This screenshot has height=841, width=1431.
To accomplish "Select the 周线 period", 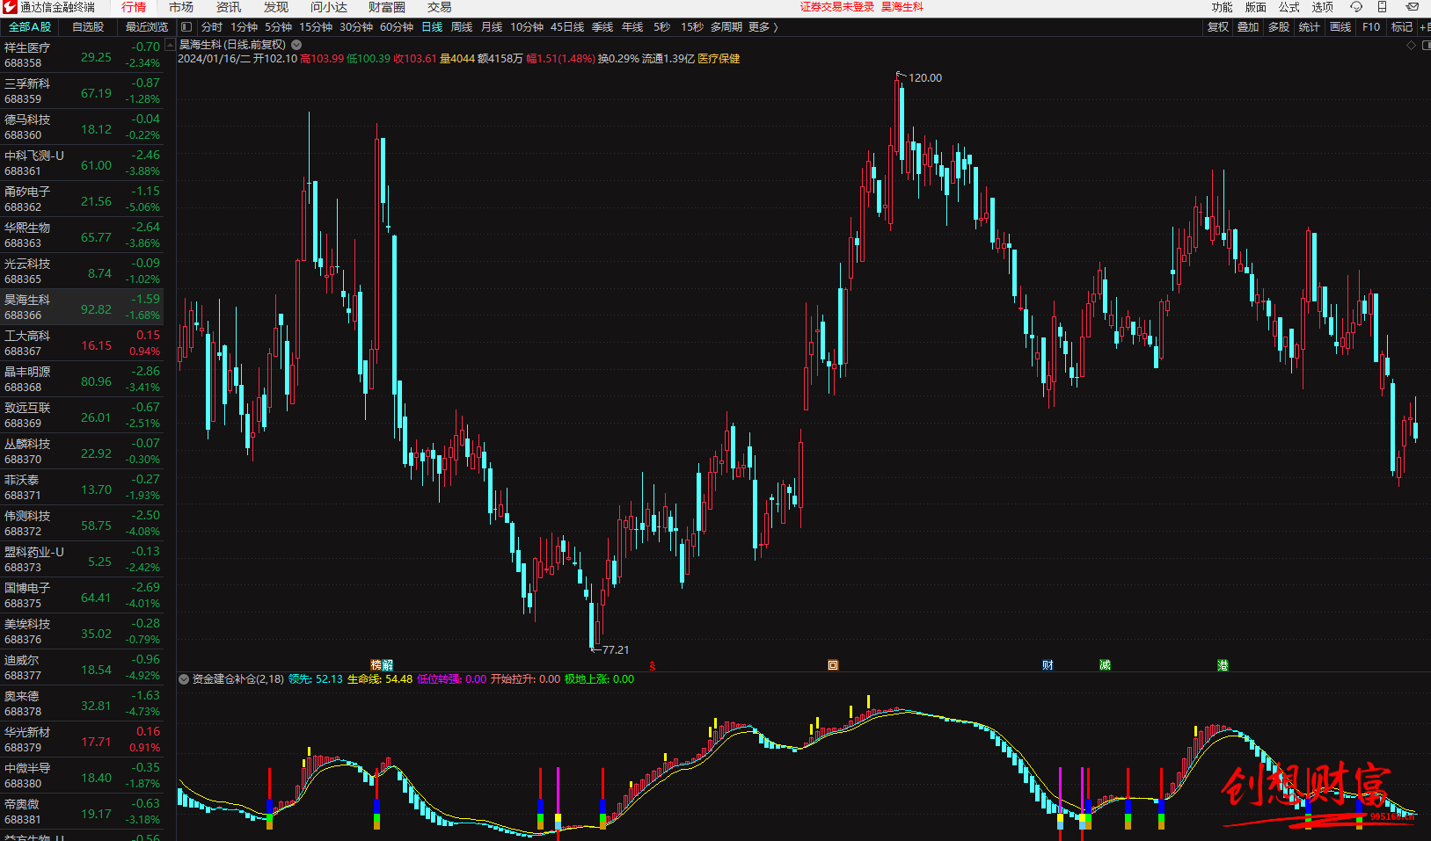I will 462,27.
